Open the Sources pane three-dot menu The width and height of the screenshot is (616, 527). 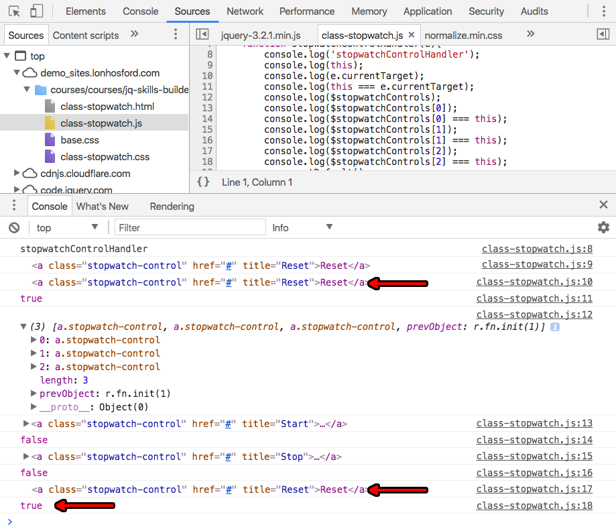pos(176,34)
